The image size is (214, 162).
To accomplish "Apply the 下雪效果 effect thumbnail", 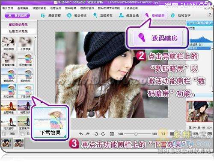I will (26, 91).
